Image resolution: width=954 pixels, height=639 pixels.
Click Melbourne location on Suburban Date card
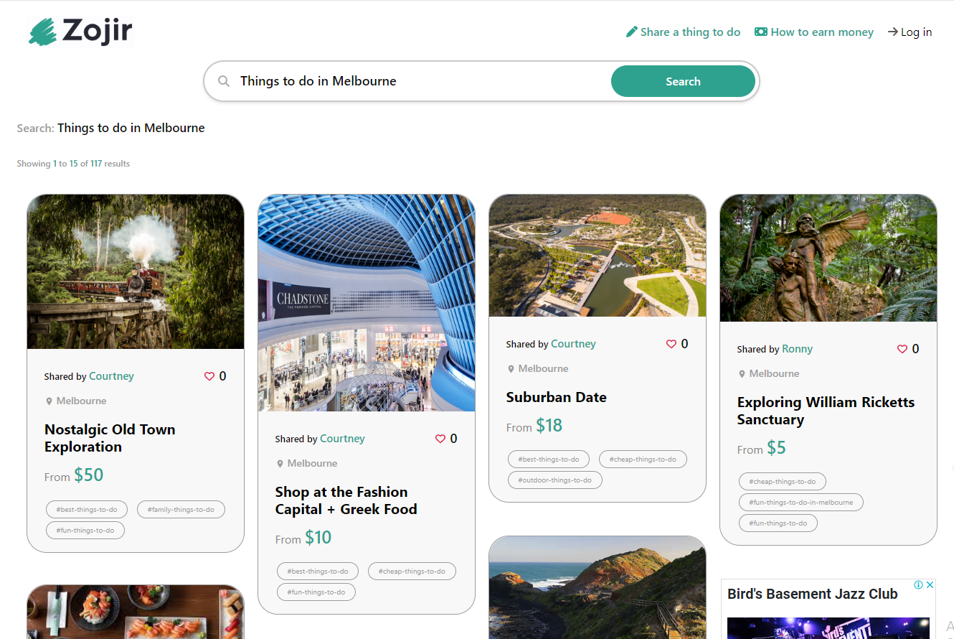(x=543, y=369)
